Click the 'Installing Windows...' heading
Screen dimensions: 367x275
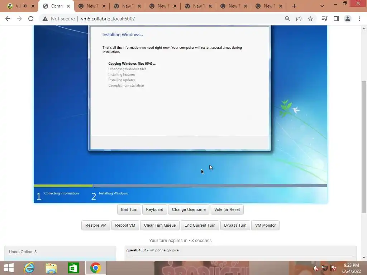click(x=123, y=35)
